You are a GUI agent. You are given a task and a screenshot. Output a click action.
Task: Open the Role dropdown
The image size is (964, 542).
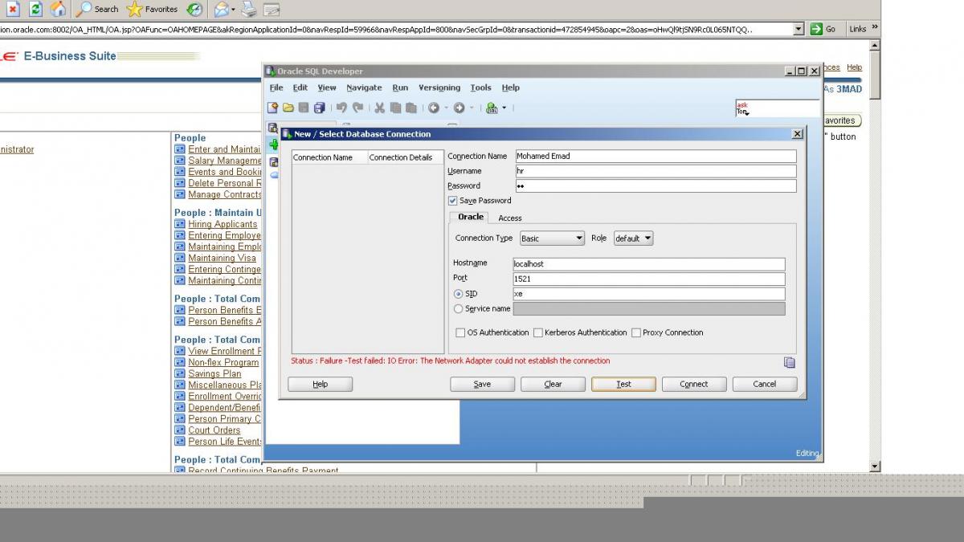coord(633,238)
